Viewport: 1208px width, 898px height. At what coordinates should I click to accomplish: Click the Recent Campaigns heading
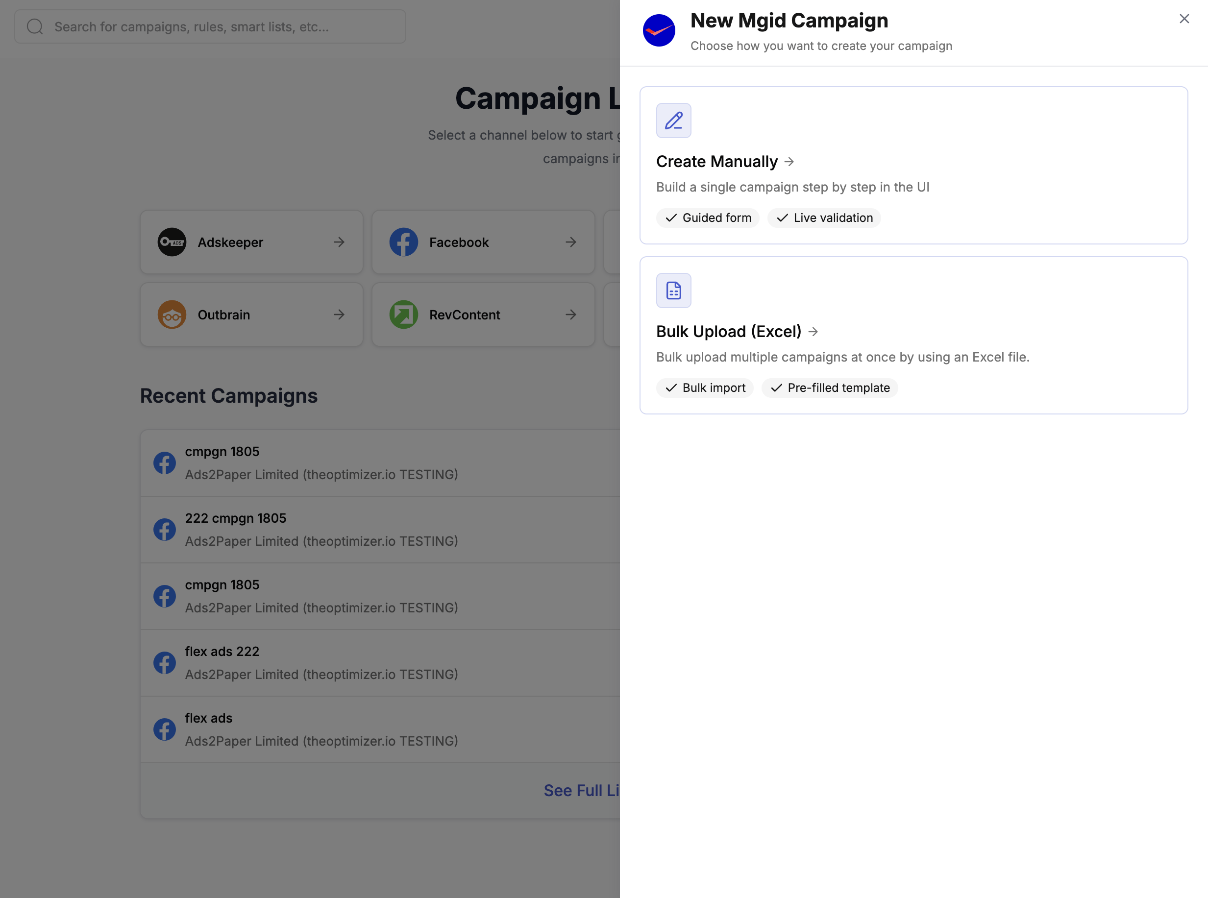[229, 396]
